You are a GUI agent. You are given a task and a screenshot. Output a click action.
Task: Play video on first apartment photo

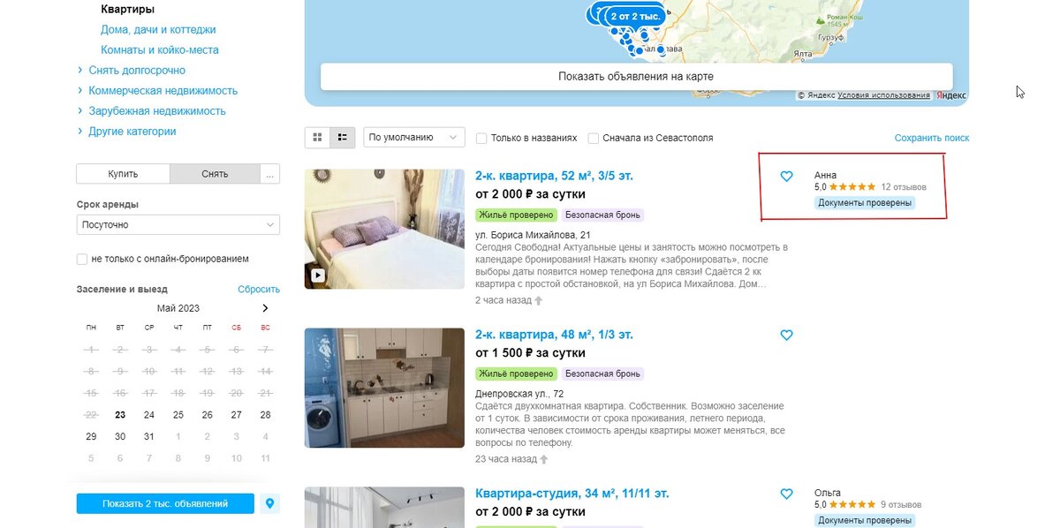click(318, 275)
